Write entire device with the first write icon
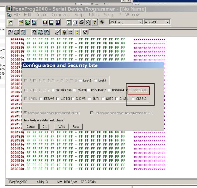197x188 pixels. [34, 32]
